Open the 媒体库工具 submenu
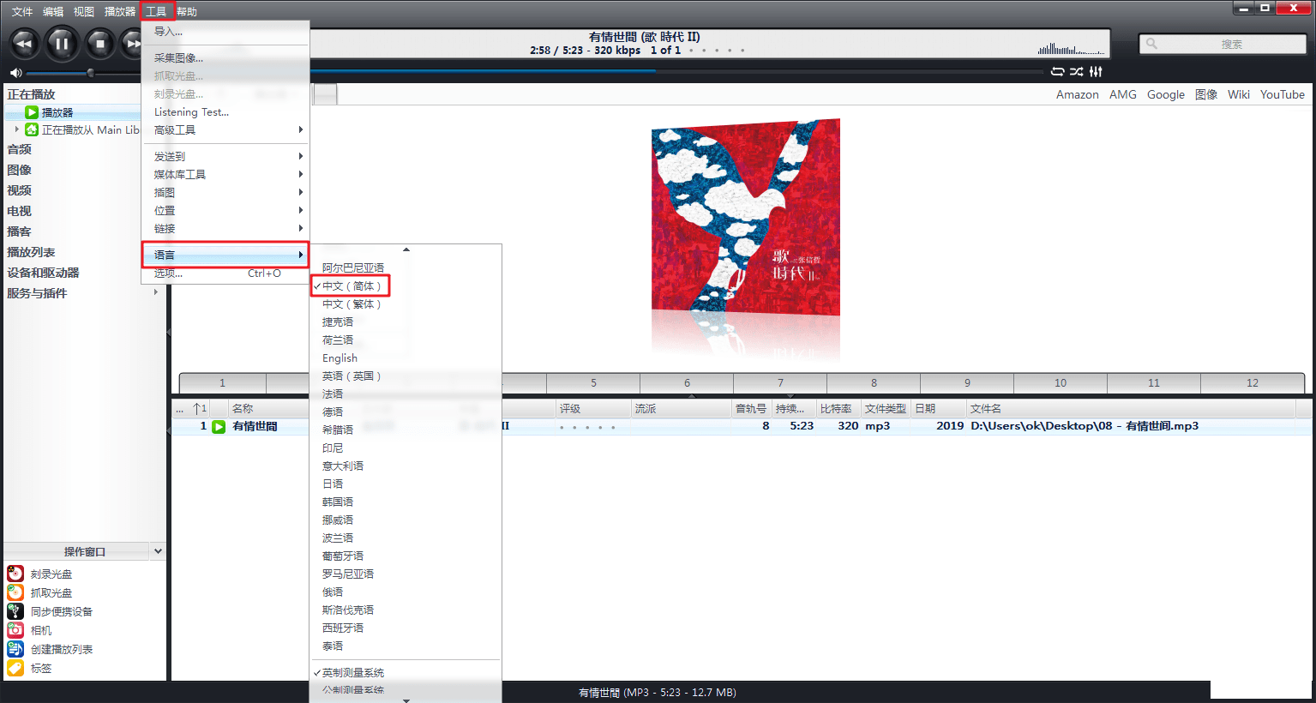1316x703 pixels. [225, 174]
